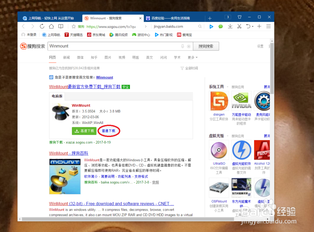Open the home page icon
The height and width of the screenshot is (232, 314).
51,26
